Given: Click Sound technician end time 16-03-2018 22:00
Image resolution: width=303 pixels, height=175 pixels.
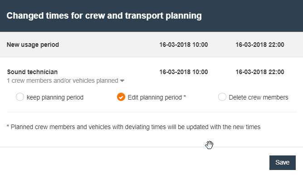Looking at the screenshot, I should pyautogui.click(x=260, y=72).
